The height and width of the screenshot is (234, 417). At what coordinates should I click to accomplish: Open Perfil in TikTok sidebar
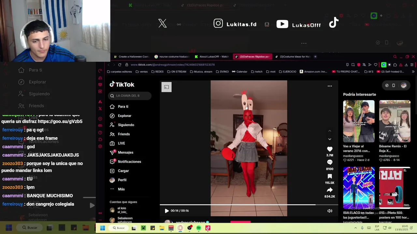tap(118, 180)
